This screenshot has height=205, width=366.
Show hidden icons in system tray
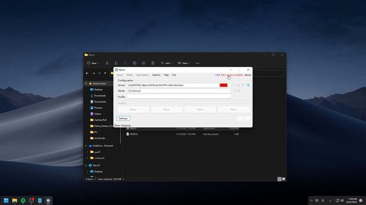pos(311,200)
